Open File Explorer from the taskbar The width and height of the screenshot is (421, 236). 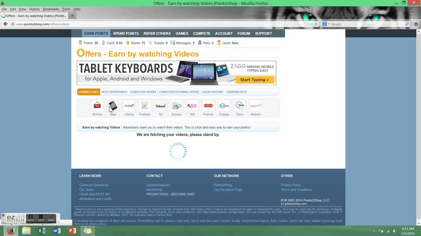point(26,231)
